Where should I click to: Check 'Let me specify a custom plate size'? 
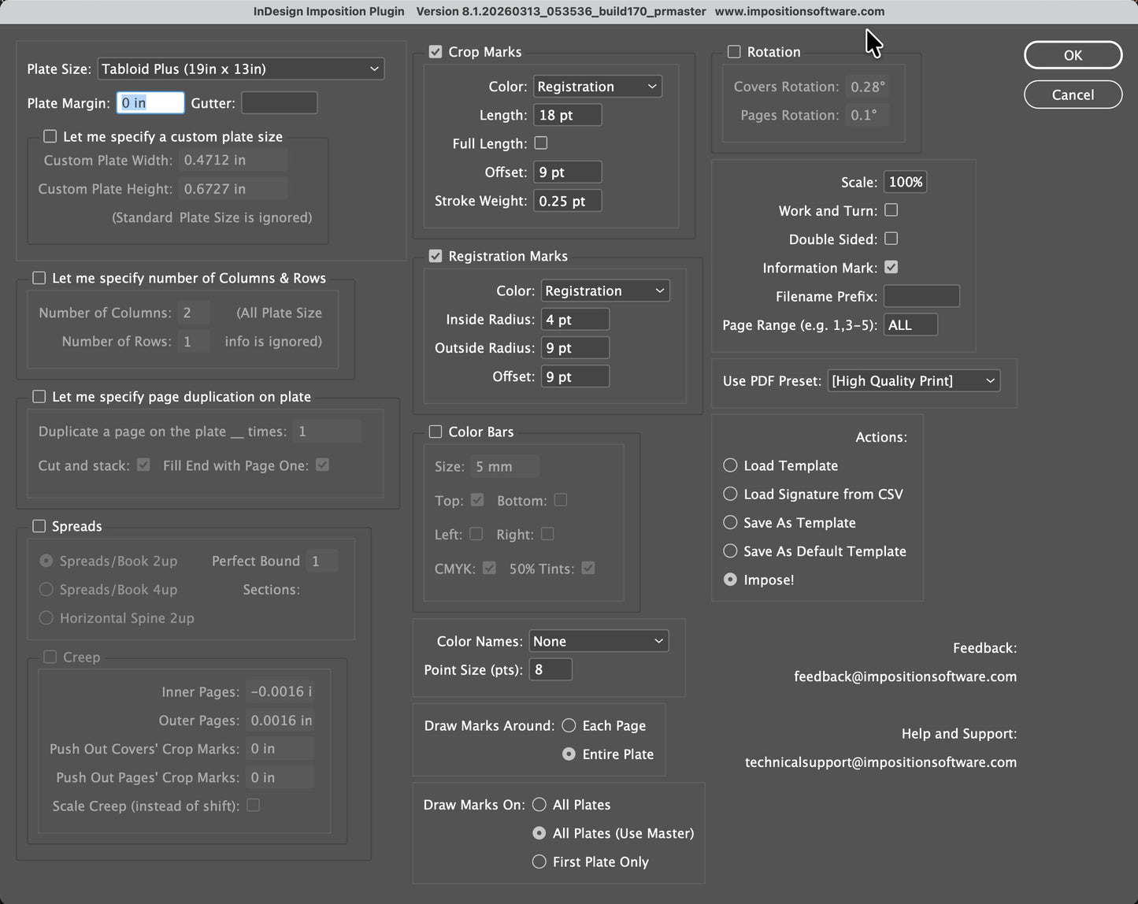click(x=50, y=136)
